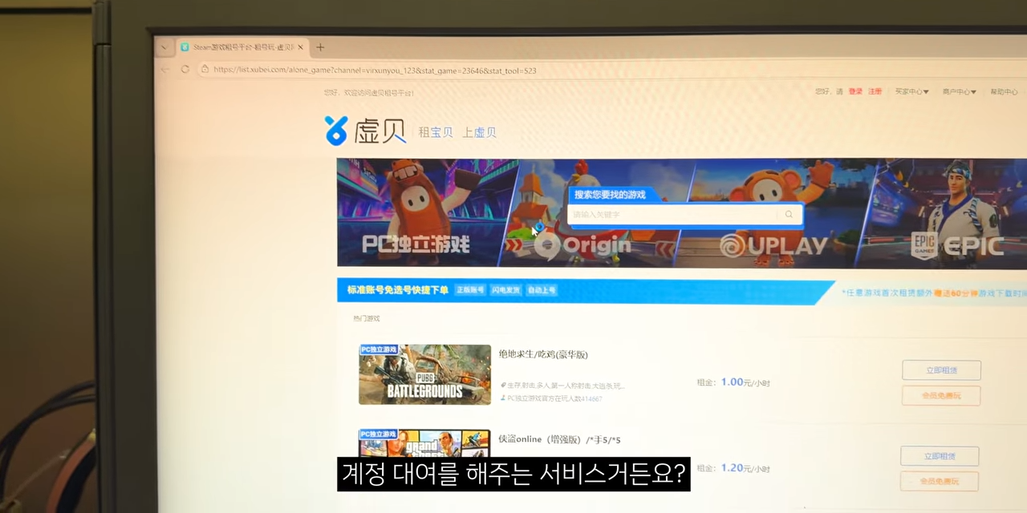Image resolution: width=1027 pixels, height=513 pixels.
Task: Click the 标准账号免选号快捷下单 label
Action: click(x=397, y=289)
